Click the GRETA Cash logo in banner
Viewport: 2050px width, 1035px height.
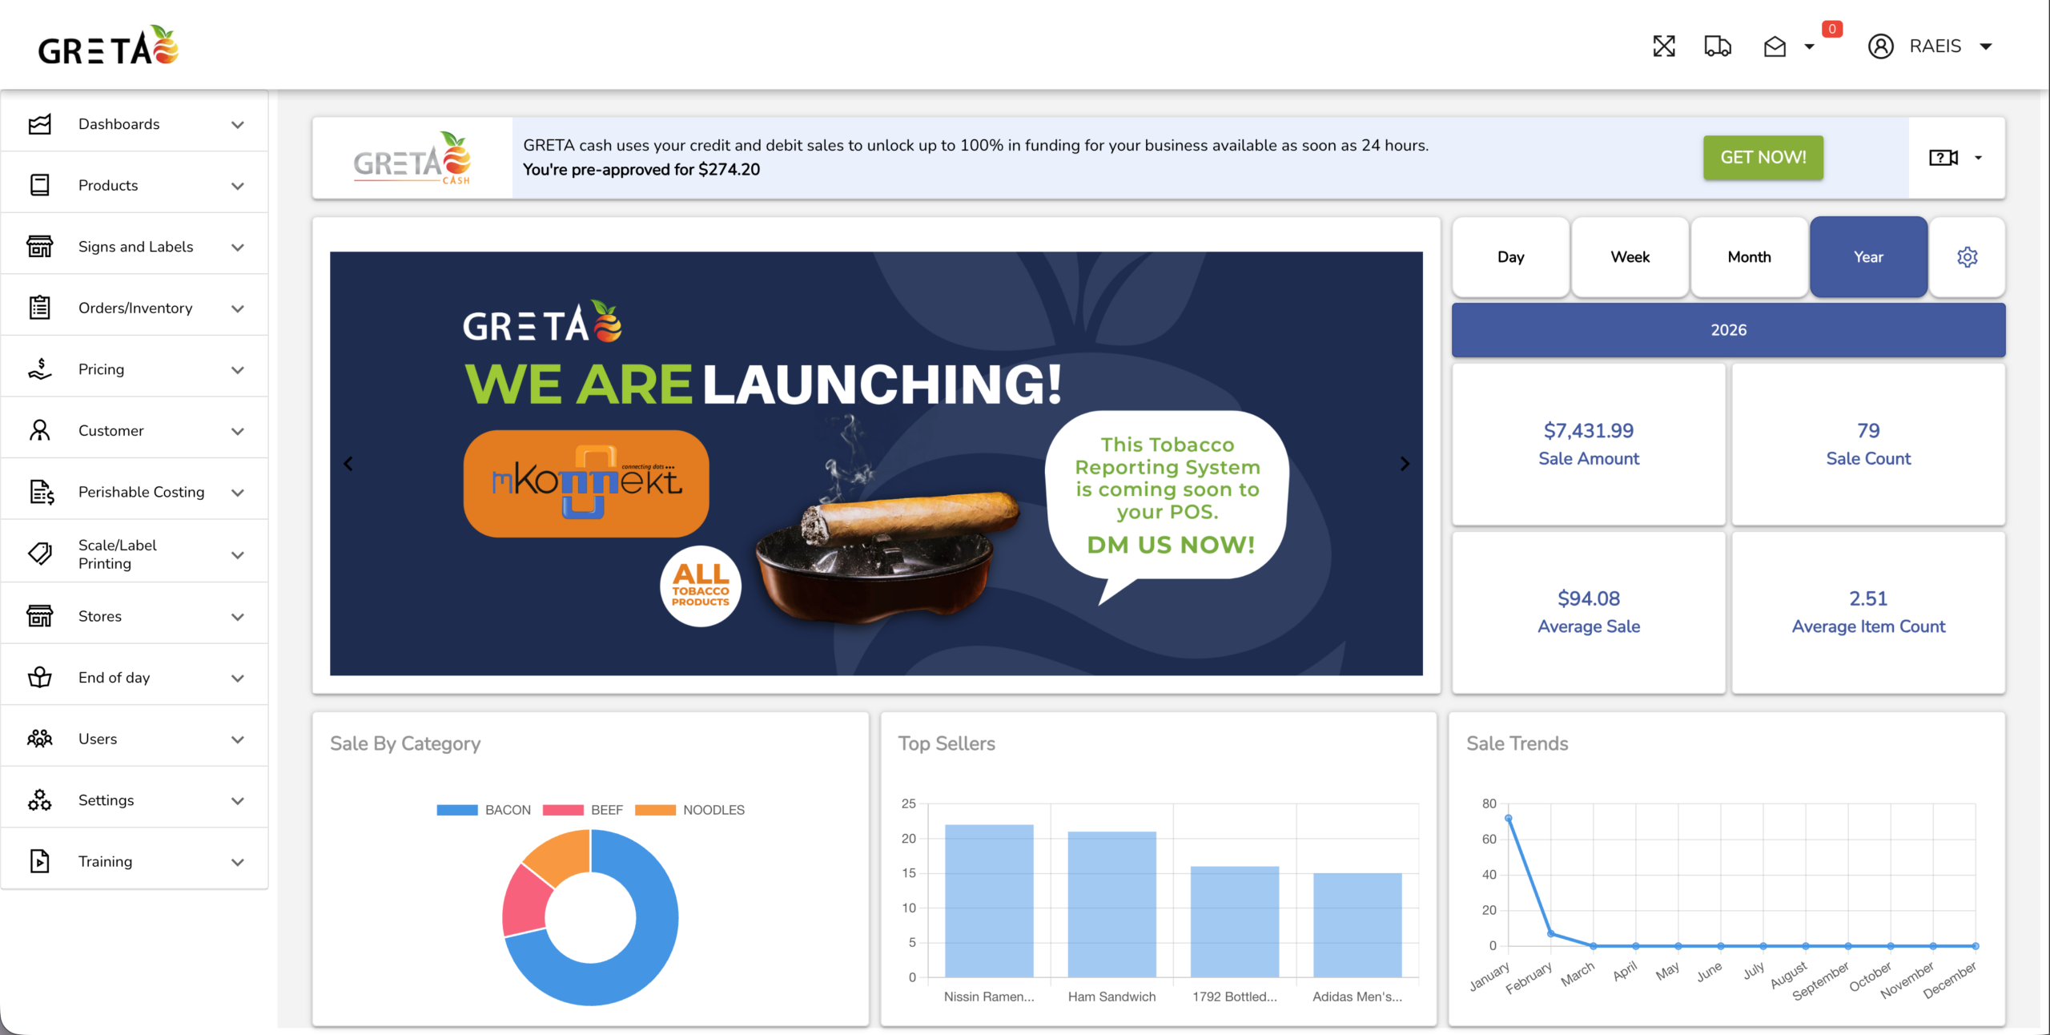tap(413, 158)
